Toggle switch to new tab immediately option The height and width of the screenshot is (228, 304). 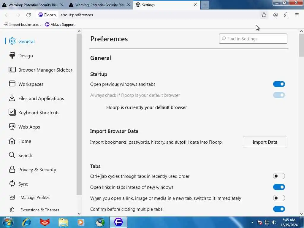pyautogui.click(x=279, y=198)
